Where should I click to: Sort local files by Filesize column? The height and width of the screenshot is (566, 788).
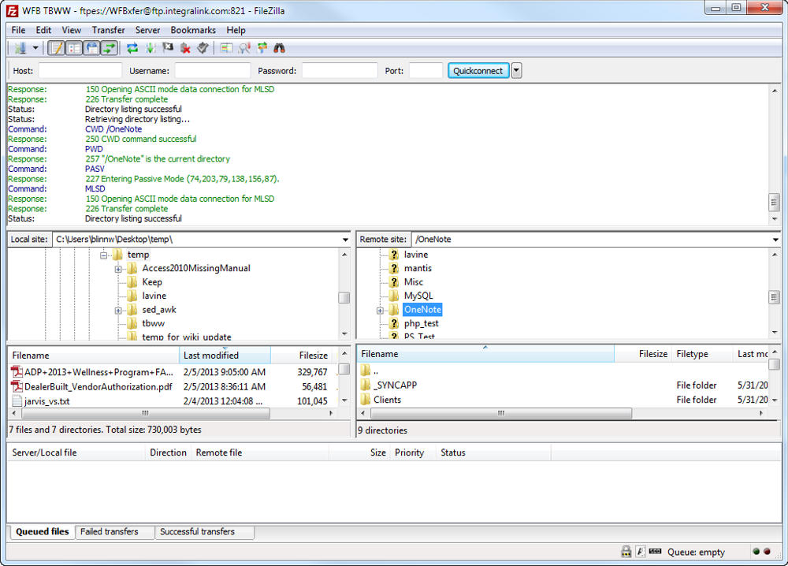(x=303, y=356)
